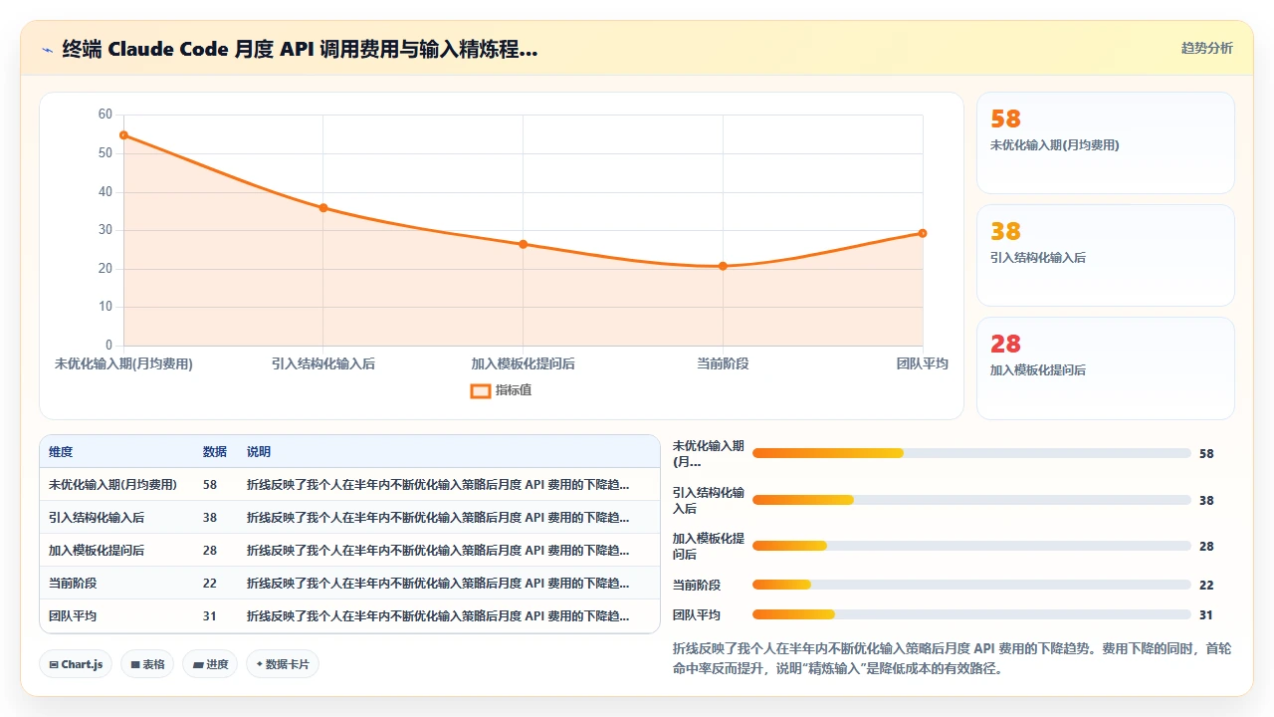Screen dimensions: 1274x717
Task: Click the icon on the 进度 chip
Action: (x=197, y=664)
